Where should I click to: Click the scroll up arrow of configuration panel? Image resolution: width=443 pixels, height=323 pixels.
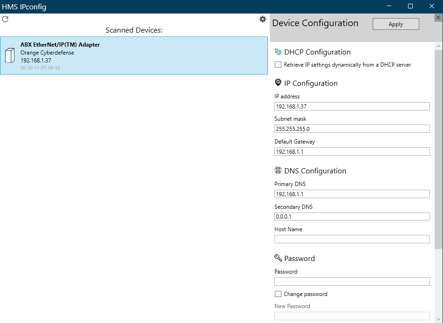click(x=438, y=47)
